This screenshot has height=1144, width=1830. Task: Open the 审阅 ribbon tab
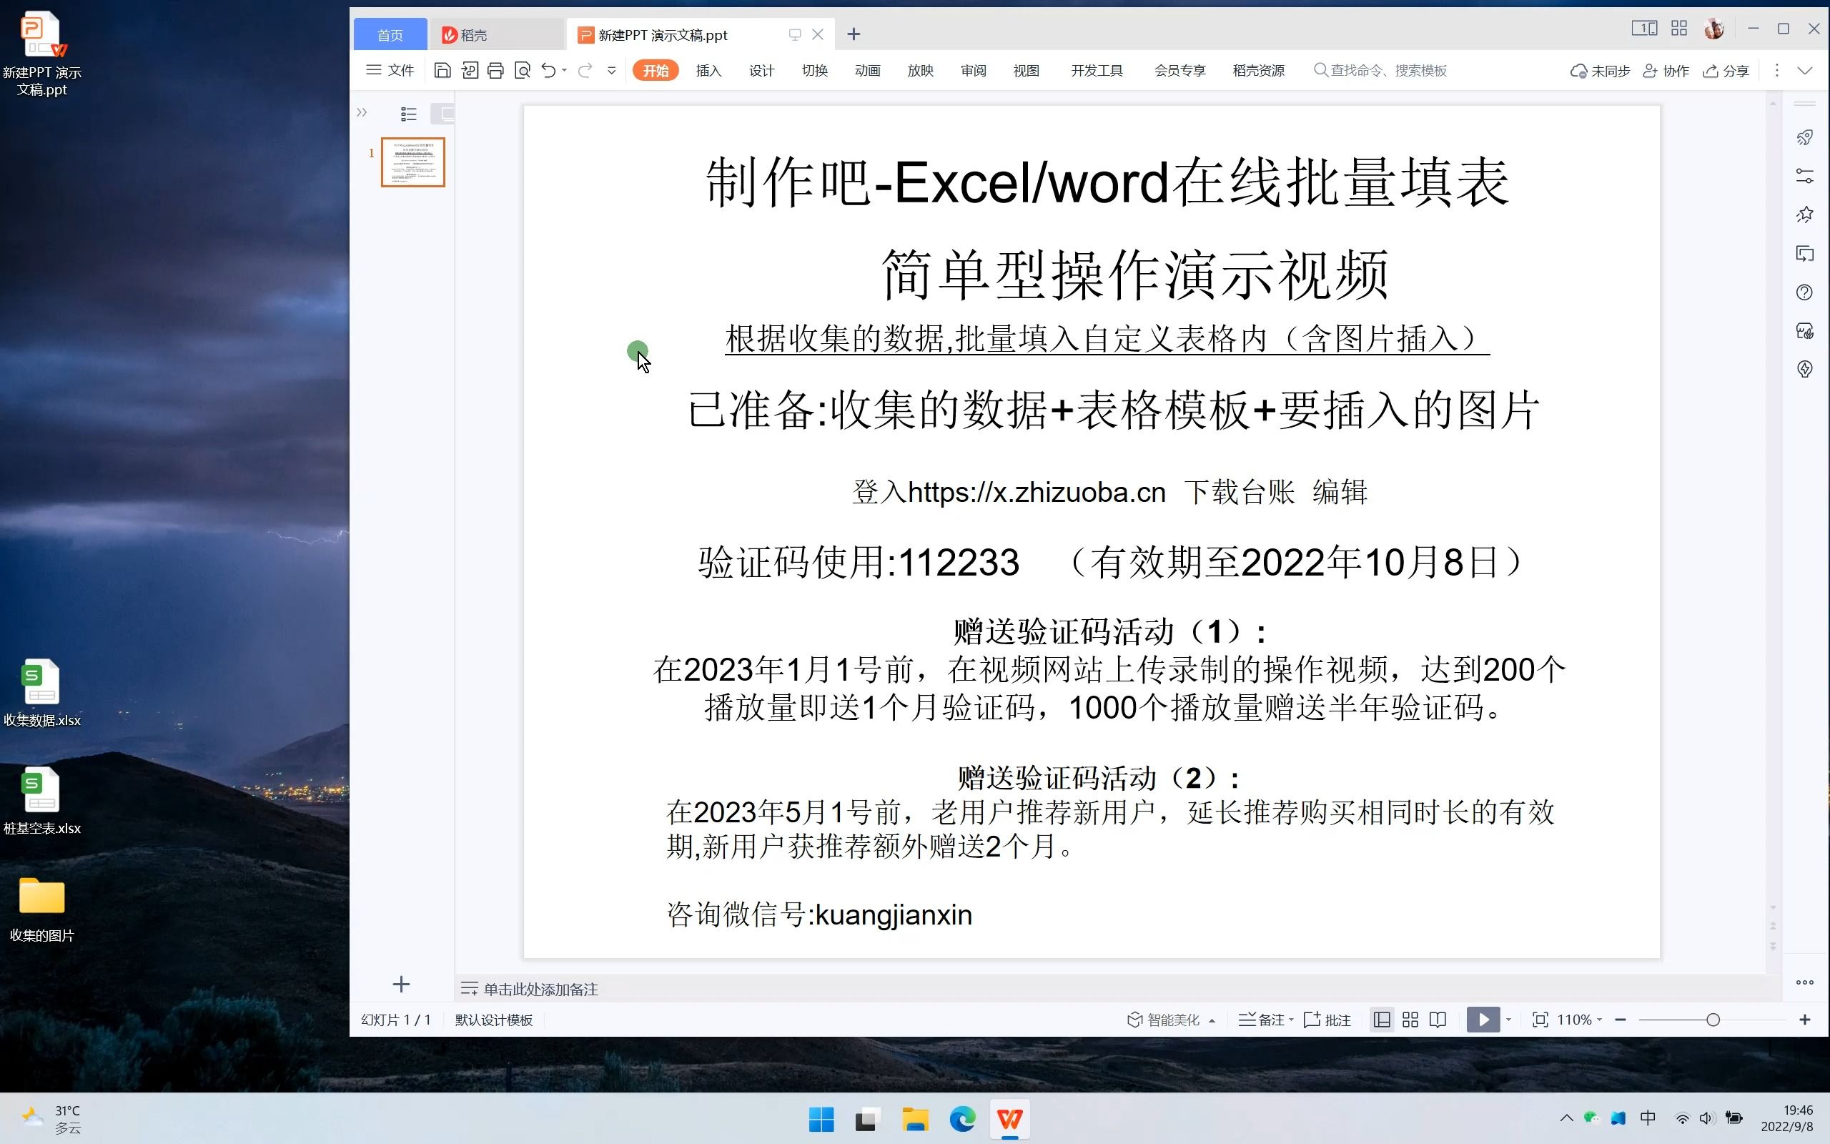[x=973, y=70]
